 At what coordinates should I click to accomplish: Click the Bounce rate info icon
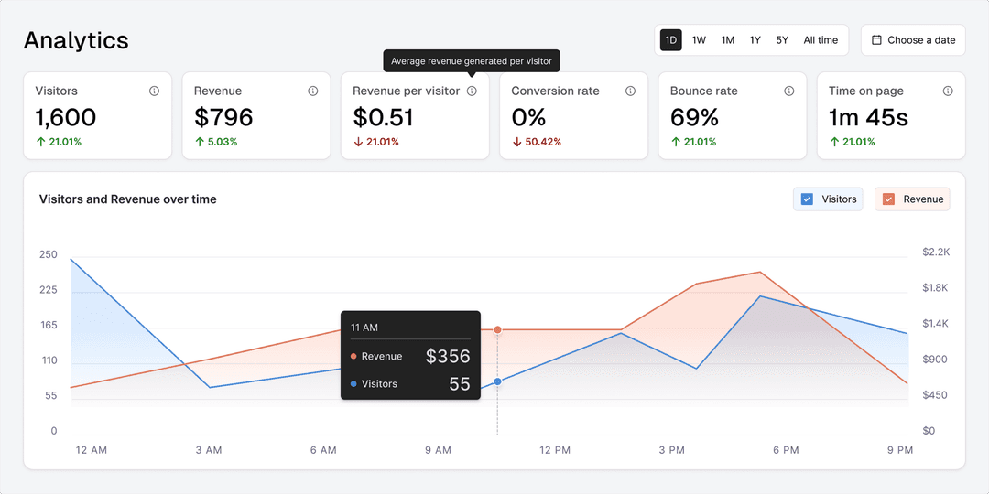coord(789,91)
